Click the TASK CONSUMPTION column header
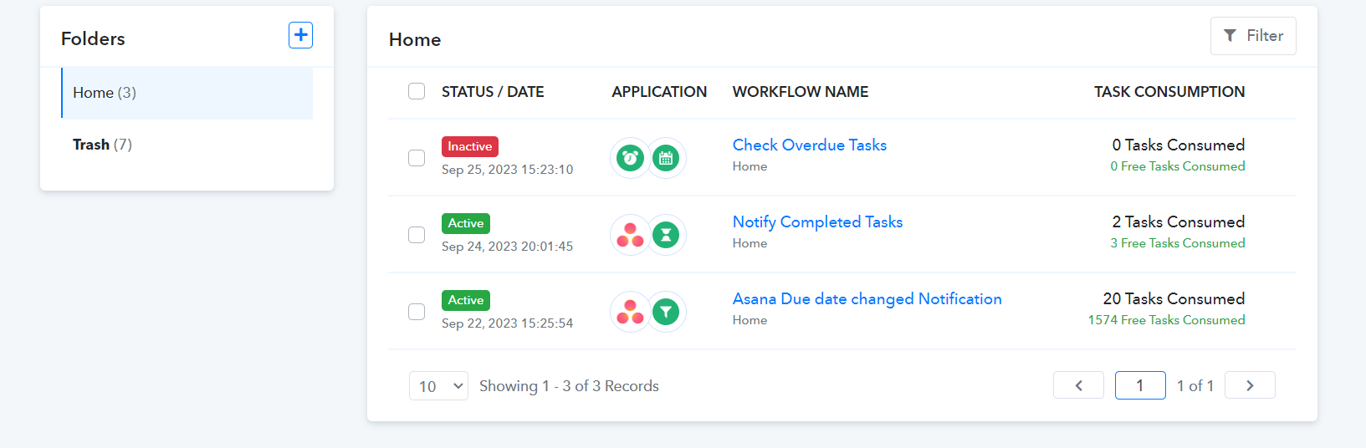The height and width of the screenshot is (448, 1366). point(1169,92)
